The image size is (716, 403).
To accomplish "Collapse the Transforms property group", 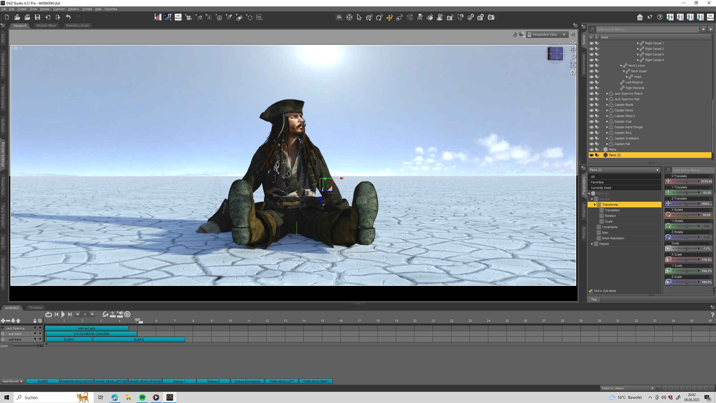I will click(595, 205).
